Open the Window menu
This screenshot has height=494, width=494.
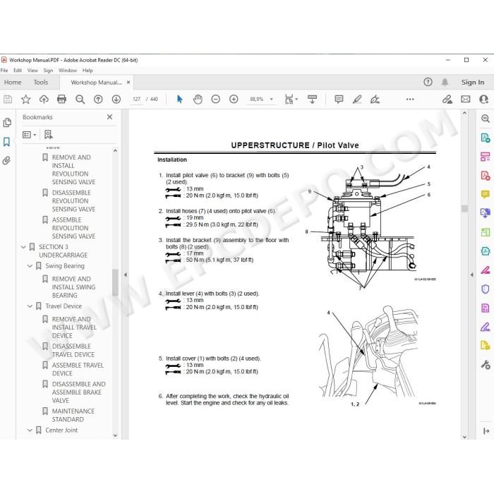tap(68, 71)
